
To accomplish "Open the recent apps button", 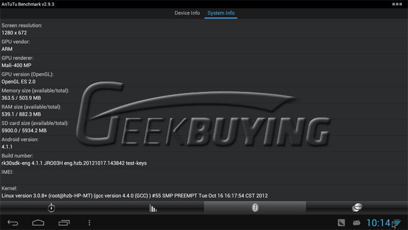I will [x=64, y=223].
